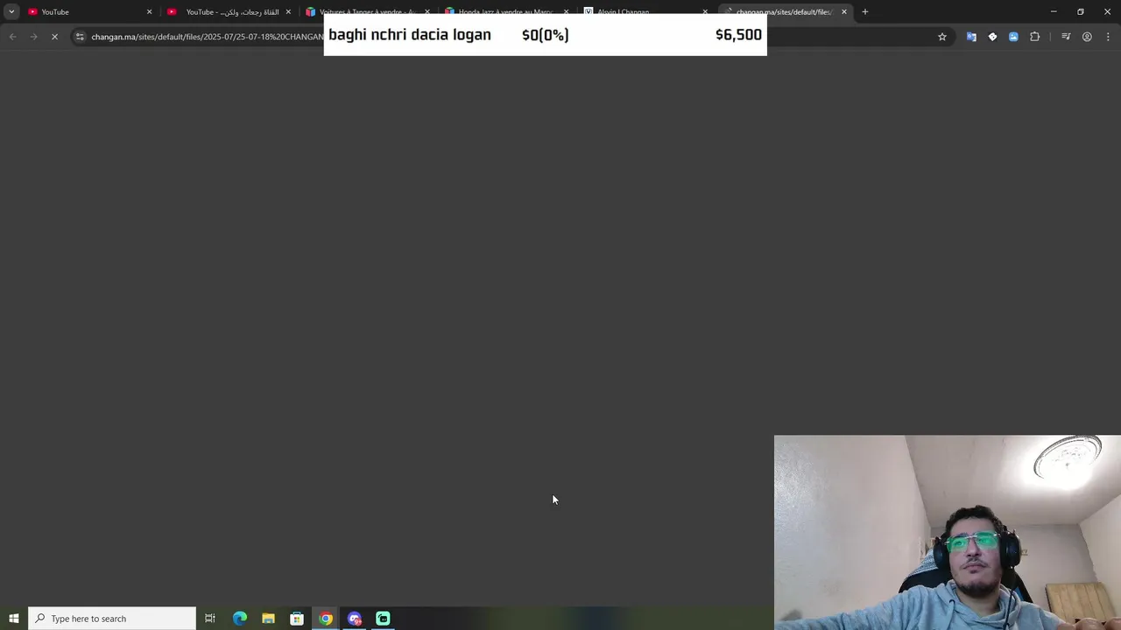This screenshot has height=630, width=1121.
Task: Open the Chrome profile menu
Action: (1087, 37)
